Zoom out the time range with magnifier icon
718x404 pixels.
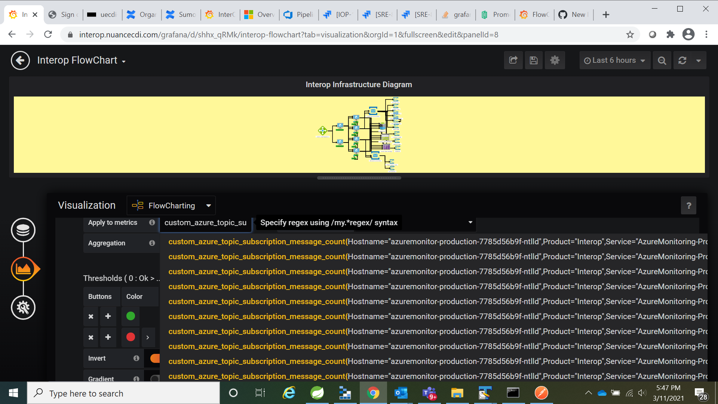[662, 60]
